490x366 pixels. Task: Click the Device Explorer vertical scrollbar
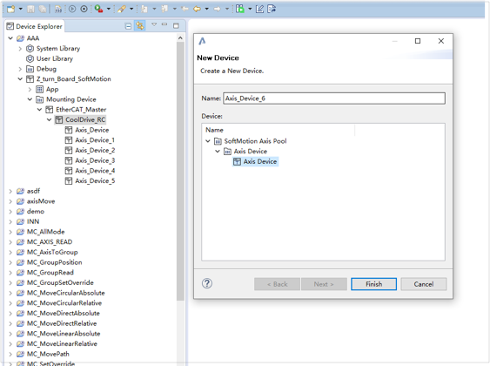tap(180, 172)
